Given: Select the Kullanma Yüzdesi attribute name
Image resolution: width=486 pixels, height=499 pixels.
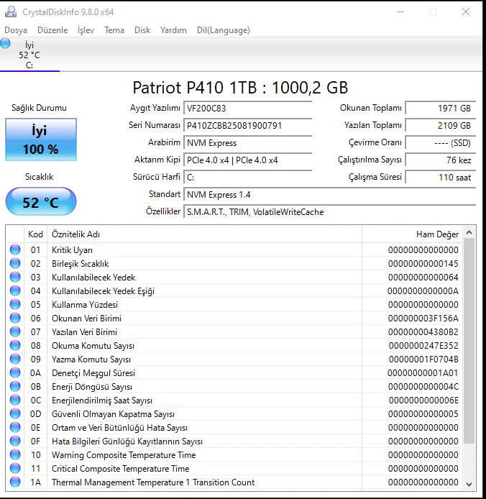Looking at the screenshot, I should (x=85, y=305).
